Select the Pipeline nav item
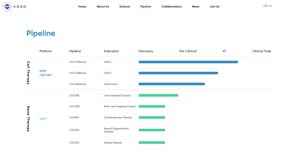285x158 pixels. coord(146,7)
